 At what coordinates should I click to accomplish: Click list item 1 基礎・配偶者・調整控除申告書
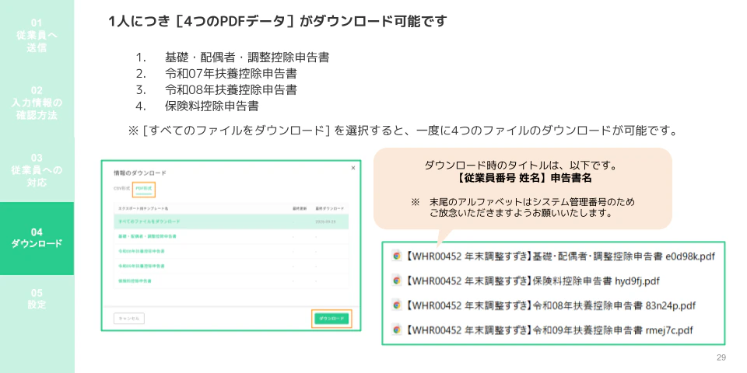tap(247, 58)
